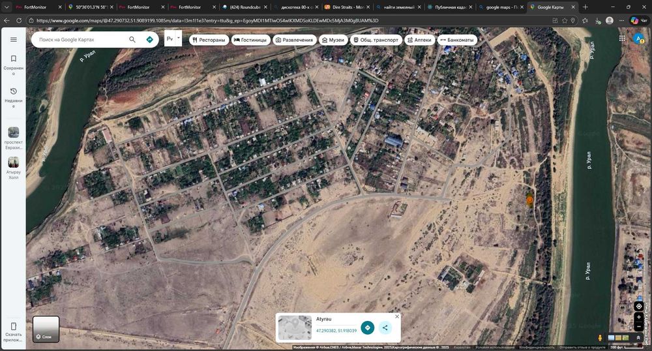The height and width of the screenshot is (351, 652).
Task: Open browser favorites list
Action: [585, 20]
